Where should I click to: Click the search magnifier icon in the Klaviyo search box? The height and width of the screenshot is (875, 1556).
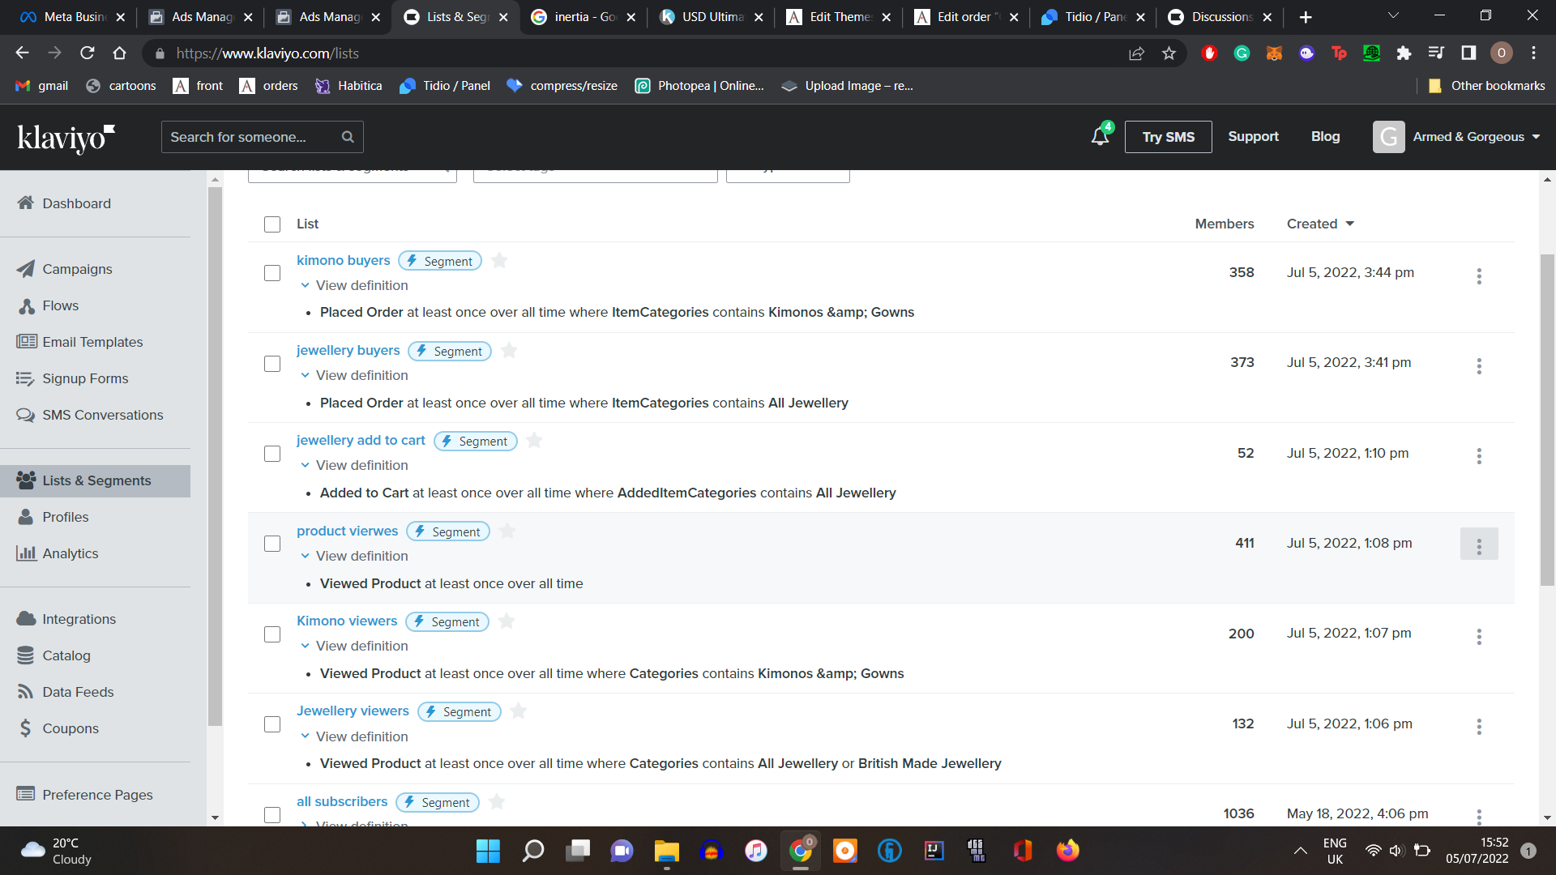click(x=348, y=137)
